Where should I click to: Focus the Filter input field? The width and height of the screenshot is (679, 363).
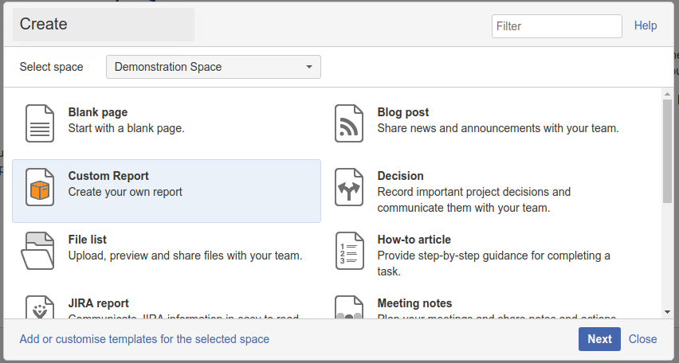coord(557,26)
